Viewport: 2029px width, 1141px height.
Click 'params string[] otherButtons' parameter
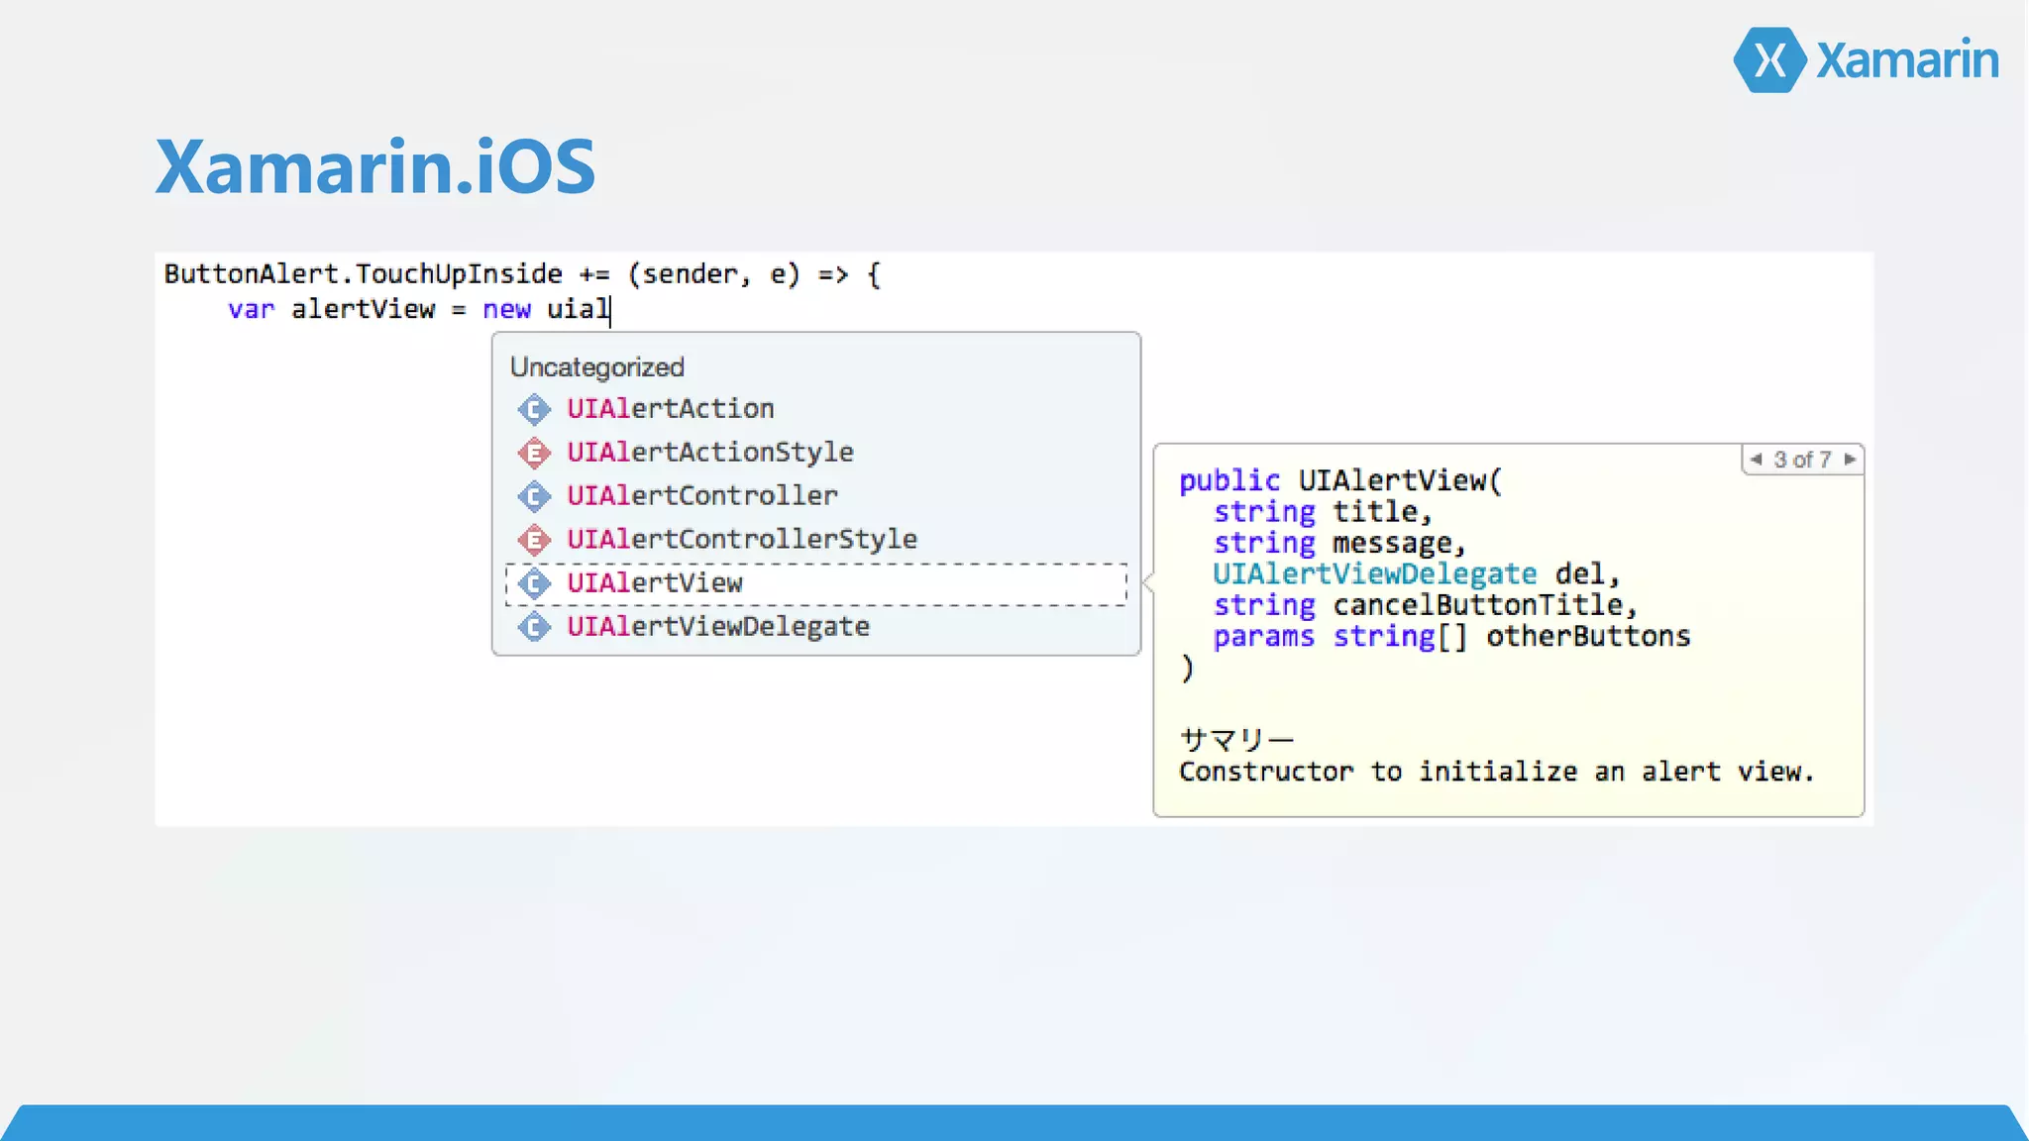click(1451, 637)
